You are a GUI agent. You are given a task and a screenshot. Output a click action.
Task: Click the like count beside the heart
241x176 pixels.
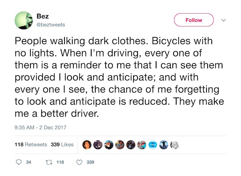(90, 162)
